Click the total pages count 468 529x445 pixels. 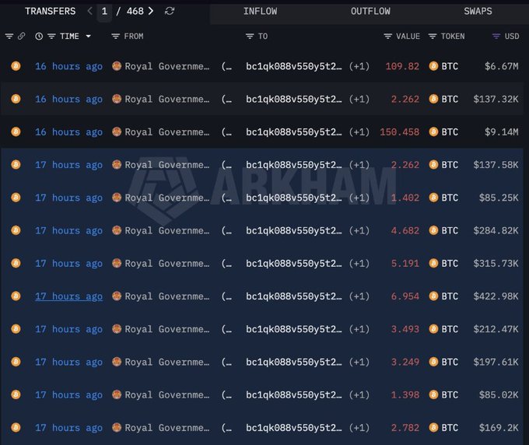click(135, 11)
